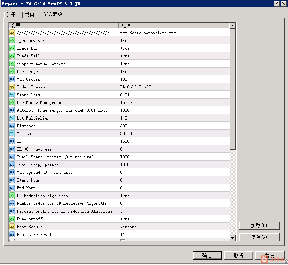Click the icon beside Open new series
Viewport: 288px width, 265px height.
pos(12,40)
